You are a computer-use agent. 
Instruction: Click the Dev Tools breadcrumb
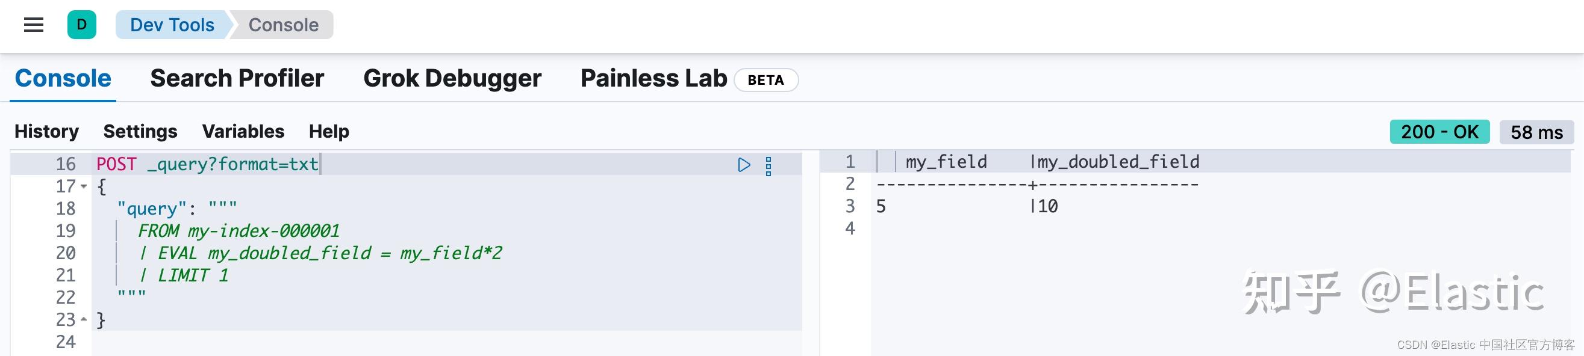pyautogui.click(x=172, y=25)
